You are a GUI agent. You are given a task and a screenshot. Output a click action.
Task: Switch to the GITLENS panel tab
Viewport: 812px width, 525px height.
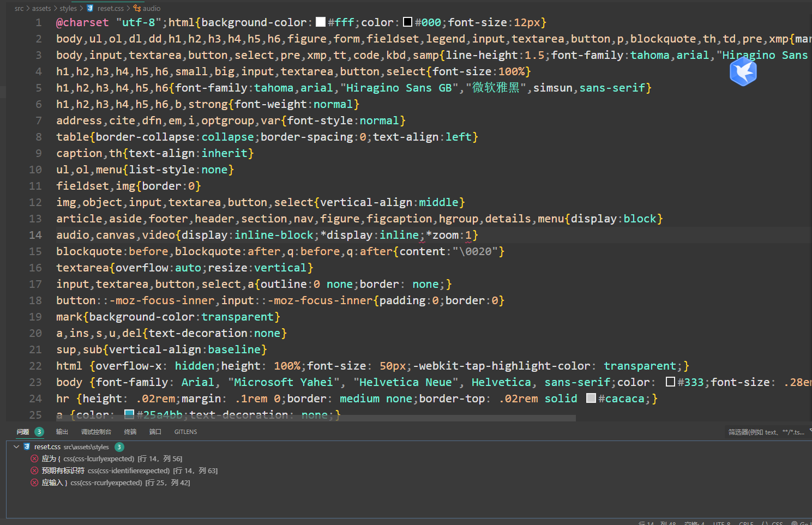click(185, 432)
